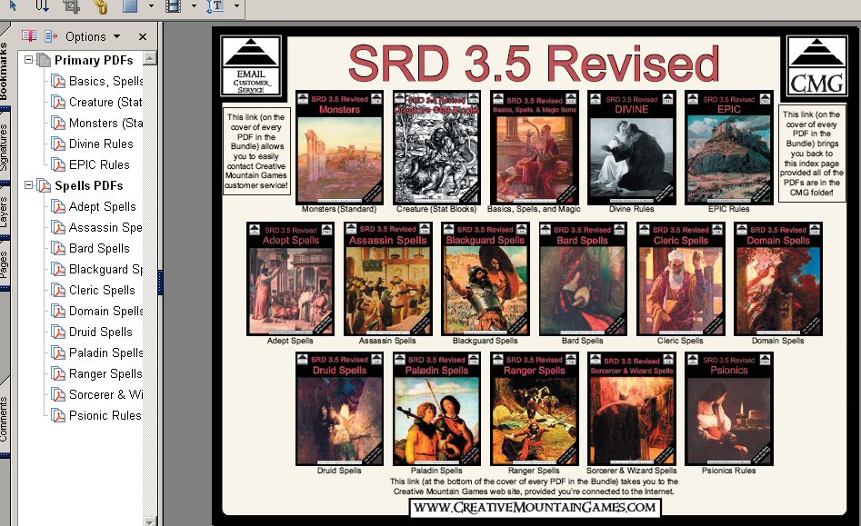The image size is (861, 526).
Task: Click PDF icon beside Paladin Spells bookmark
Action: 57,352
